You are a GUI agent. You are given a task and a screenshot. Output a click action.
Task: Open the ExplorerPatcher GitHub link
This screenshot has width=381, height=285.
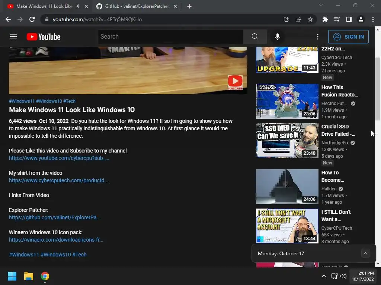(55, 217)
